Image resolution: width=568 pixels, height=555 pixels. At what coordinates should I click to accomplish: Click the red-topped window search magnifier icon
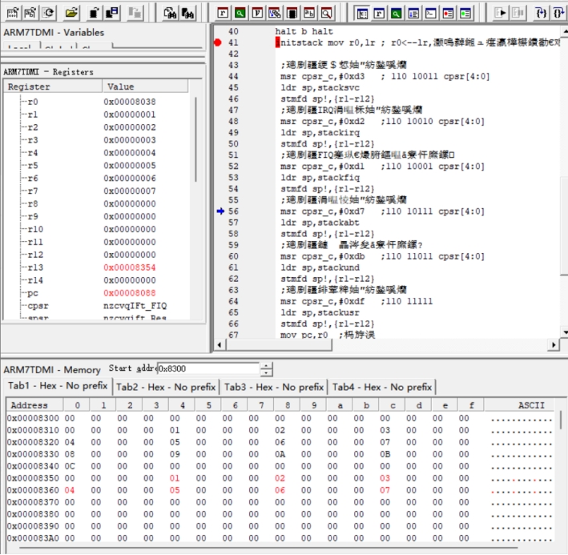click(x=327, y=14)
